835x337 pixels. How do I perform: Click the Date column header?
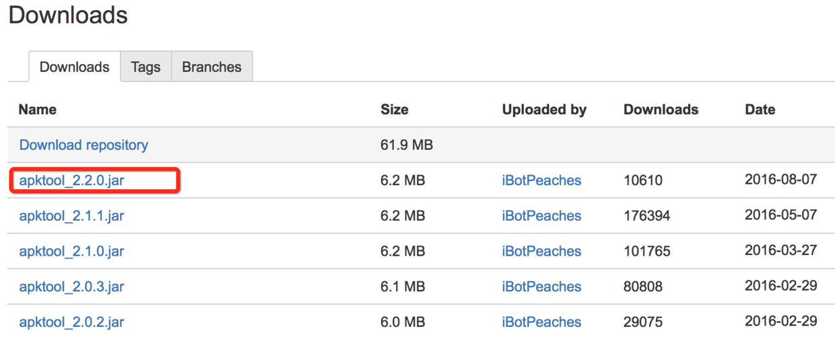click(760, 110)
